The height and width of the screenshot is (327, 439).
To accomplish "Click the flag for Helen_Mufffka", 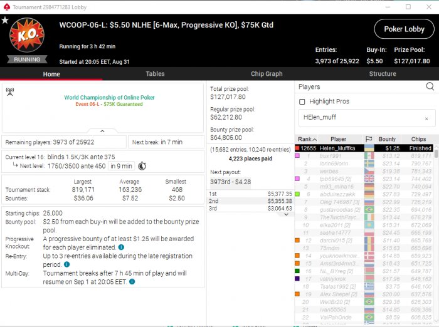I will point(369,148).
